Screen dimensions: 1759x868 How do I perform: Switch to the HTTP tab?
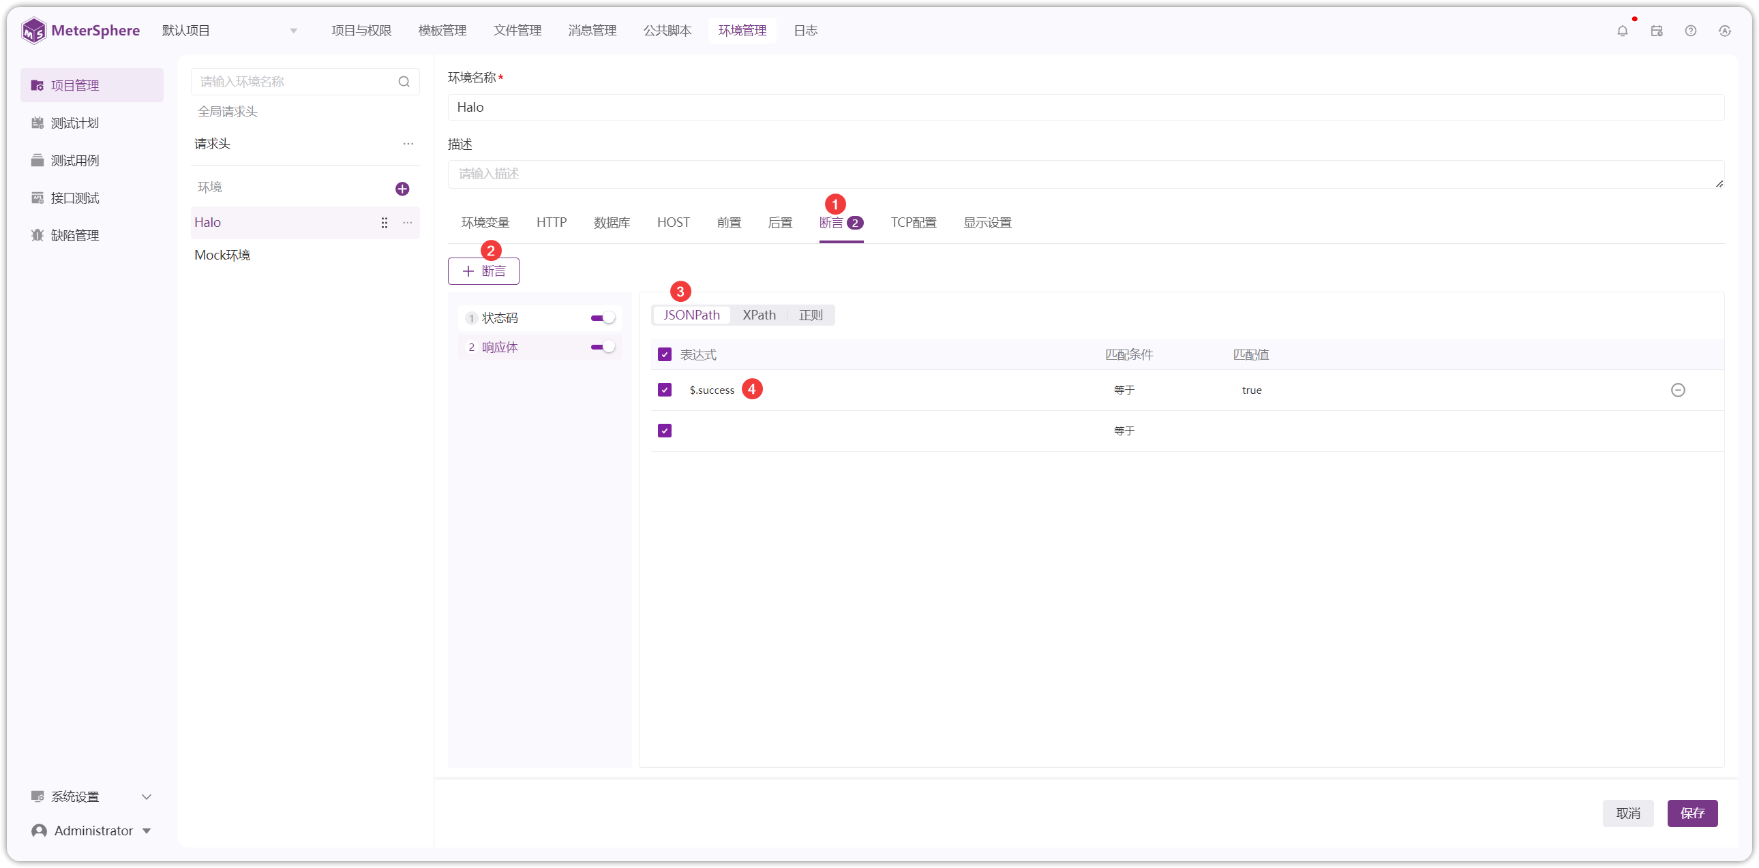pyautogui.click(x=551, y=223)
